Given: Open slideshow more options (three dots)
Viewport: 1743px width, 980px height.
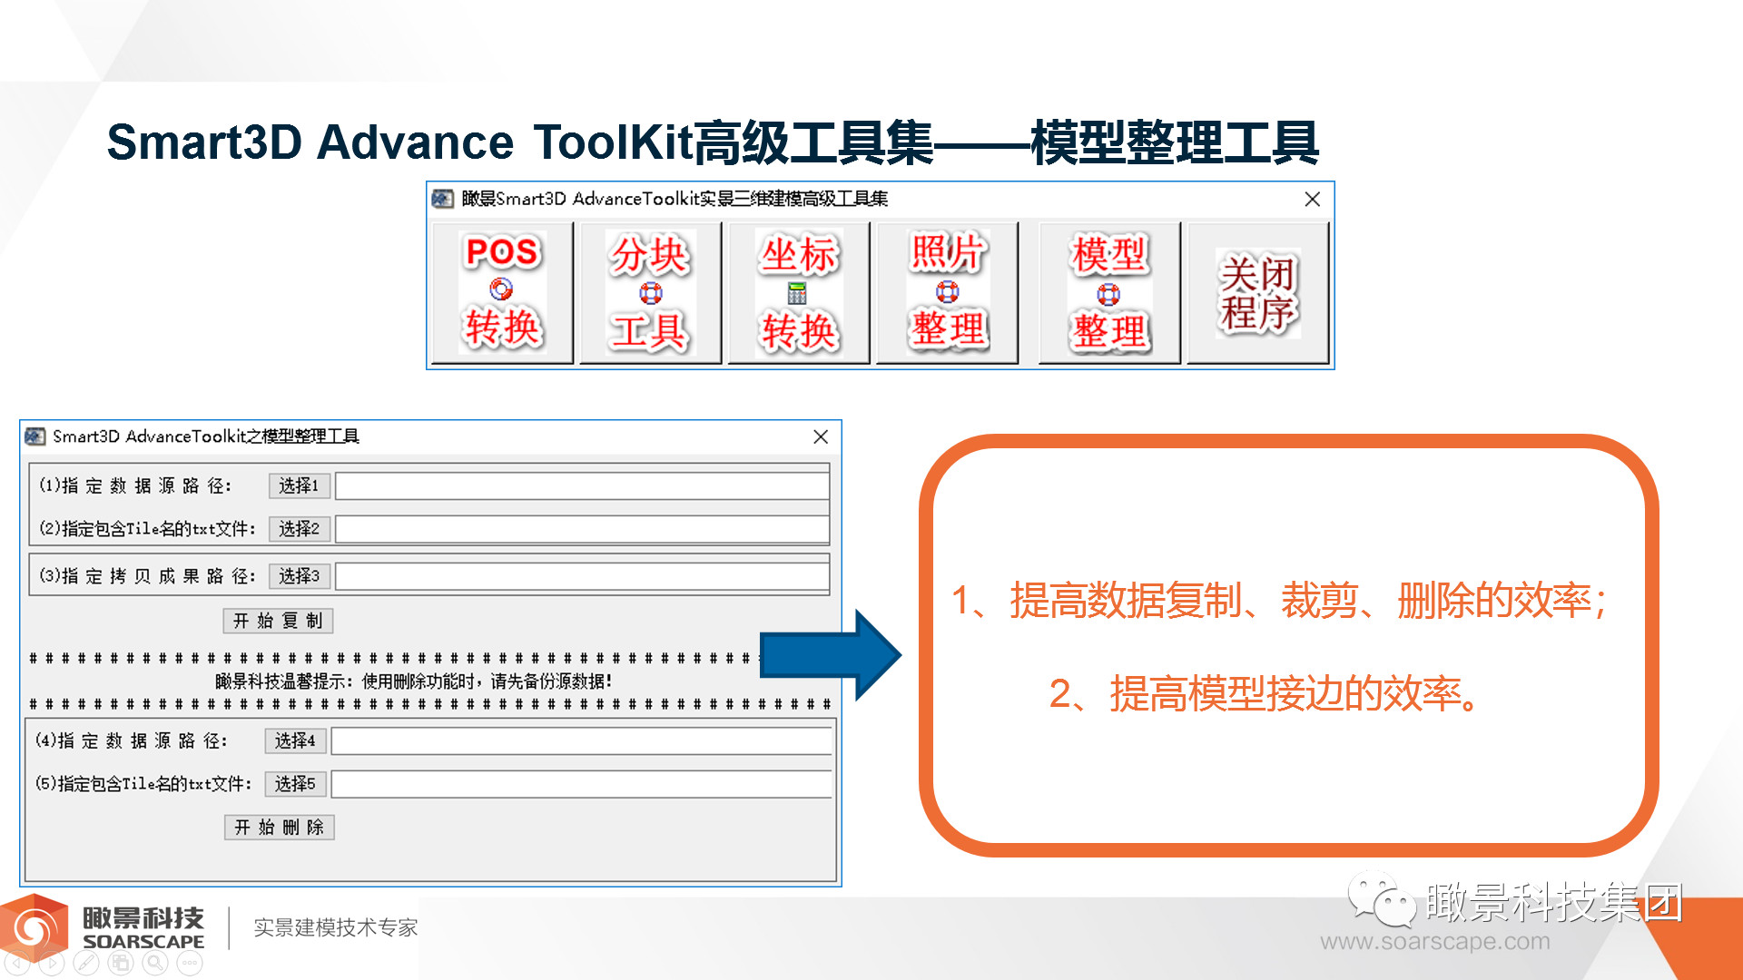Looking at the screenshot, I should click(190, 962).
